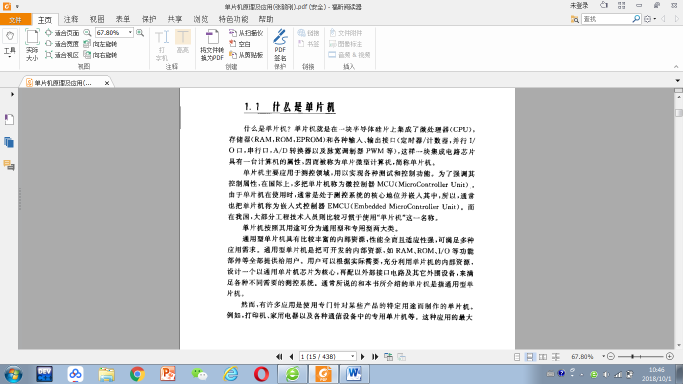683x384 pixels.
Task: Enable facing pages view mode
Action: (543, 356)
